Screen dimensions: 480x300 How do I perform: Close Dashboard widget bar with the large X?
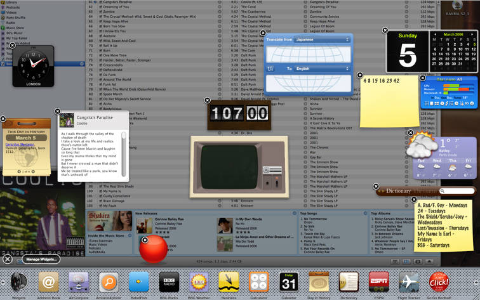click(8, 259)
